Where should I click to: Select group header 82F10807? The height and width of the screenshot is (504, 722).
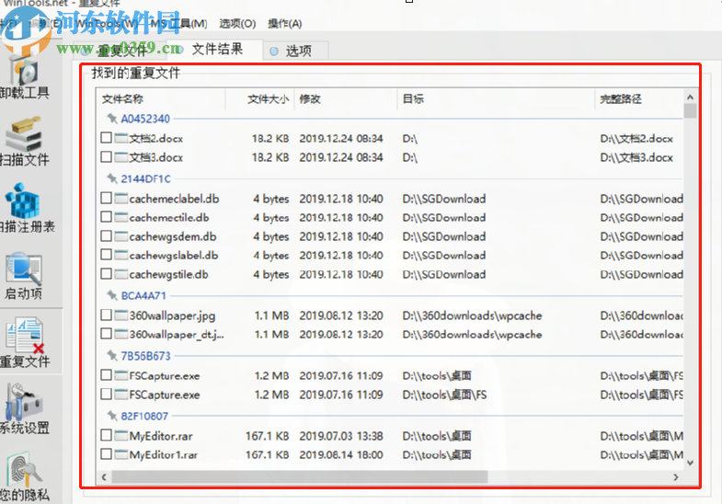(x=144, y=416)
